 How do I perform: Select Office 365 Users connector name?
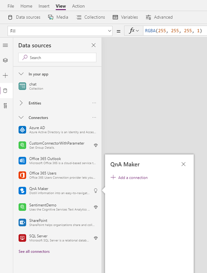43,173
